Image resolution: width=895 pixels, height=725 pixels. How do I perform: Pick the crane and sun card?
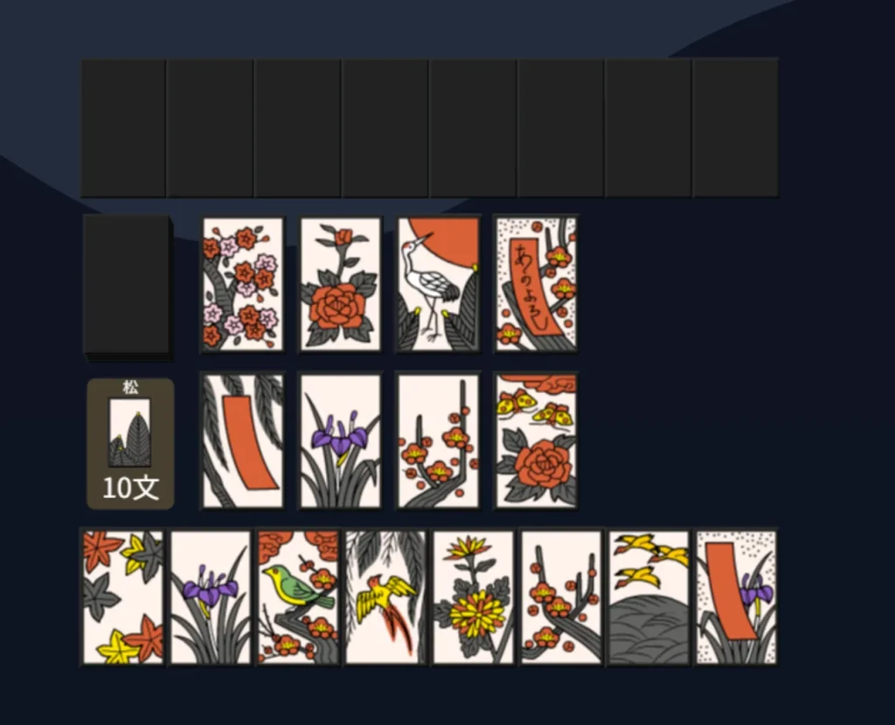click(x=439, y=284)
